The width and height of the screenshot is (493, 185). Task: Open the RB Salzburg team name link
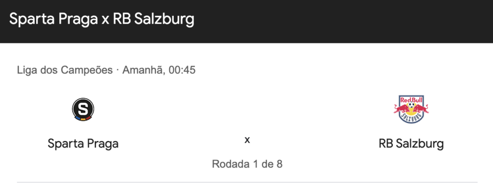(411, 144)
